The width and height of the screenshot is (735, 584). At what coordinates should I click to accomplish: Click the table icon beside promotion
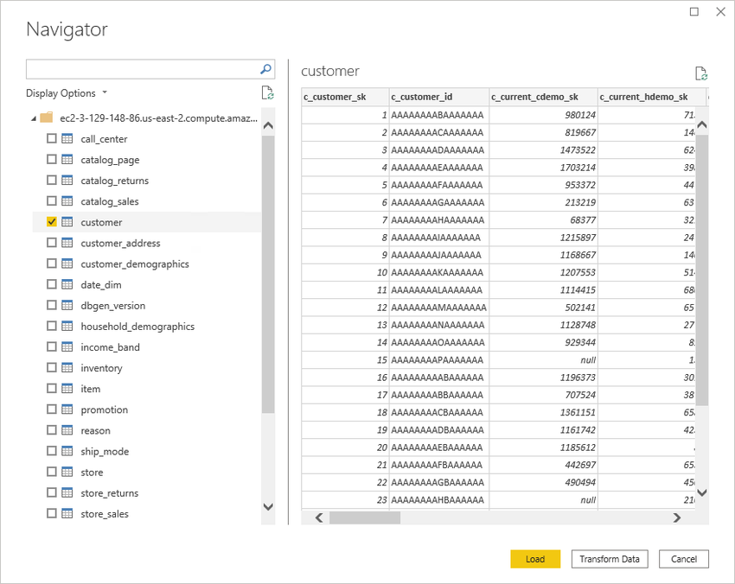67,409
